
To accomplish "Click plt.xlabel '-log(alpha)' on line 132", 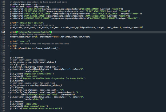I will coord(25,76).
